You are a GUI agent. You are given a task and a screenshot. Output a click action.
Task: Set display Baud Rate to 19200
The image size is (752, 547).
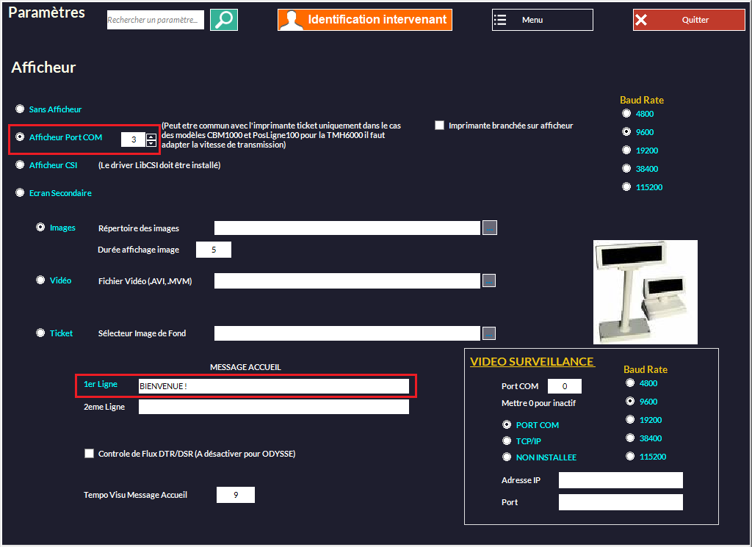pos(626,151)
